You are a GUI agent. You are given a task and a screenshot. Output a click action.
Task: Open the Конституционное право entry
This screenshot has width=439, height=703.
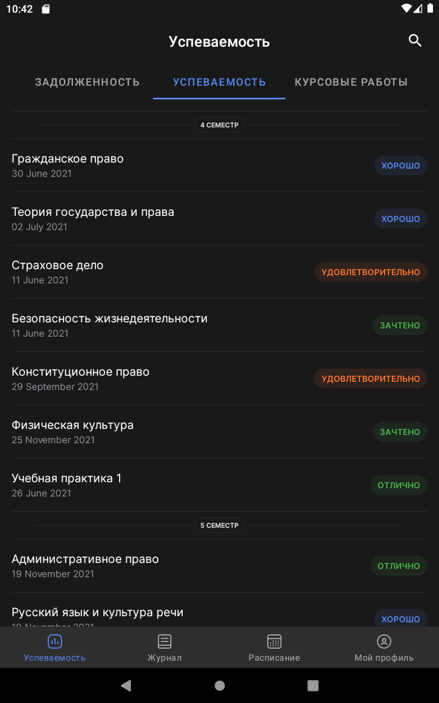(x=219, y=378)
